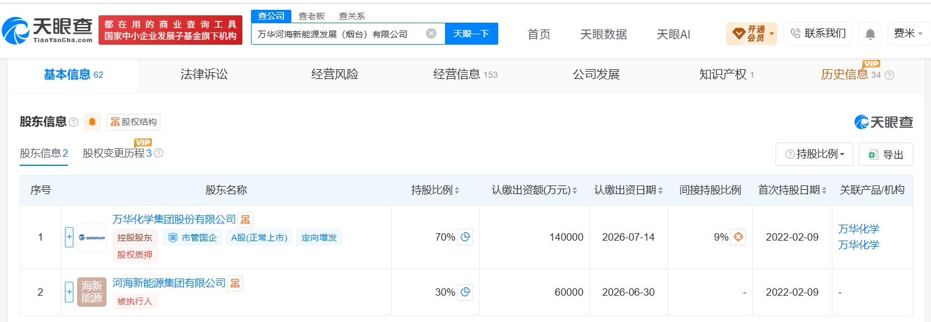Click the 2026-06-30 date cell
The width and height of the screenshot is (931, 322).
628,292
